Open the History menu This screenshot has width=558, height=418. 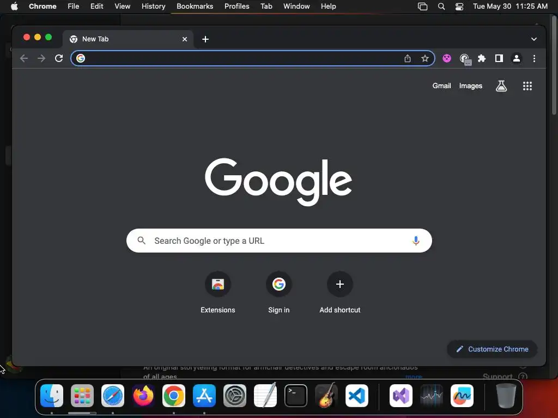click(x=153, y=7)
